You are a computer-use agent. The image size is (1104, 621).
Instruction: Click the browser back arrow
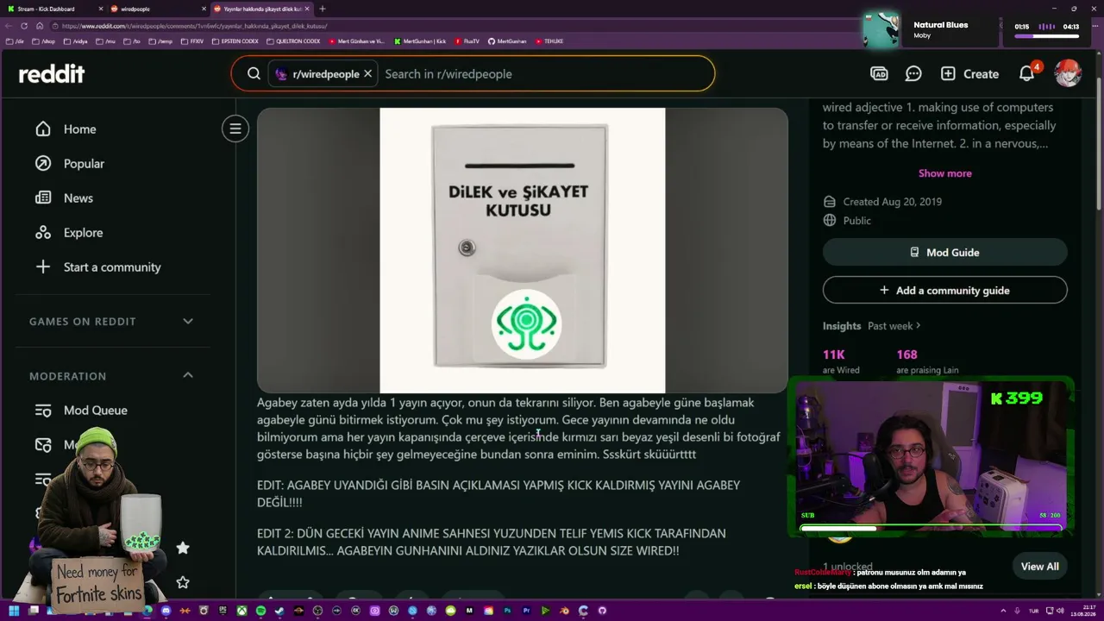pyautogui.click(x=9, y=26)
